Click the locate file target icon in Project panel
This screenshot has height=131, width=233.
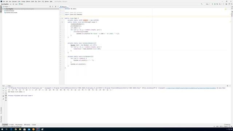(x=50, y=7)
